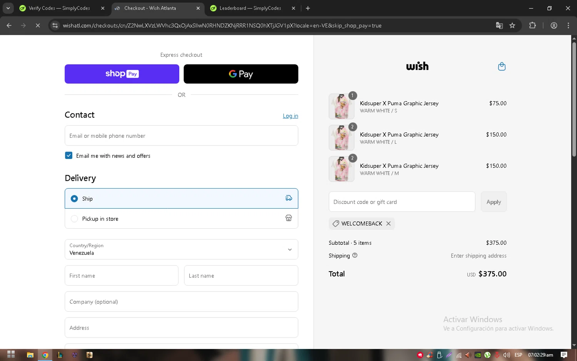This screenshot has width=577, height=361.
Task: Select the Ship delivery radio button
Action: coord(74,199)
